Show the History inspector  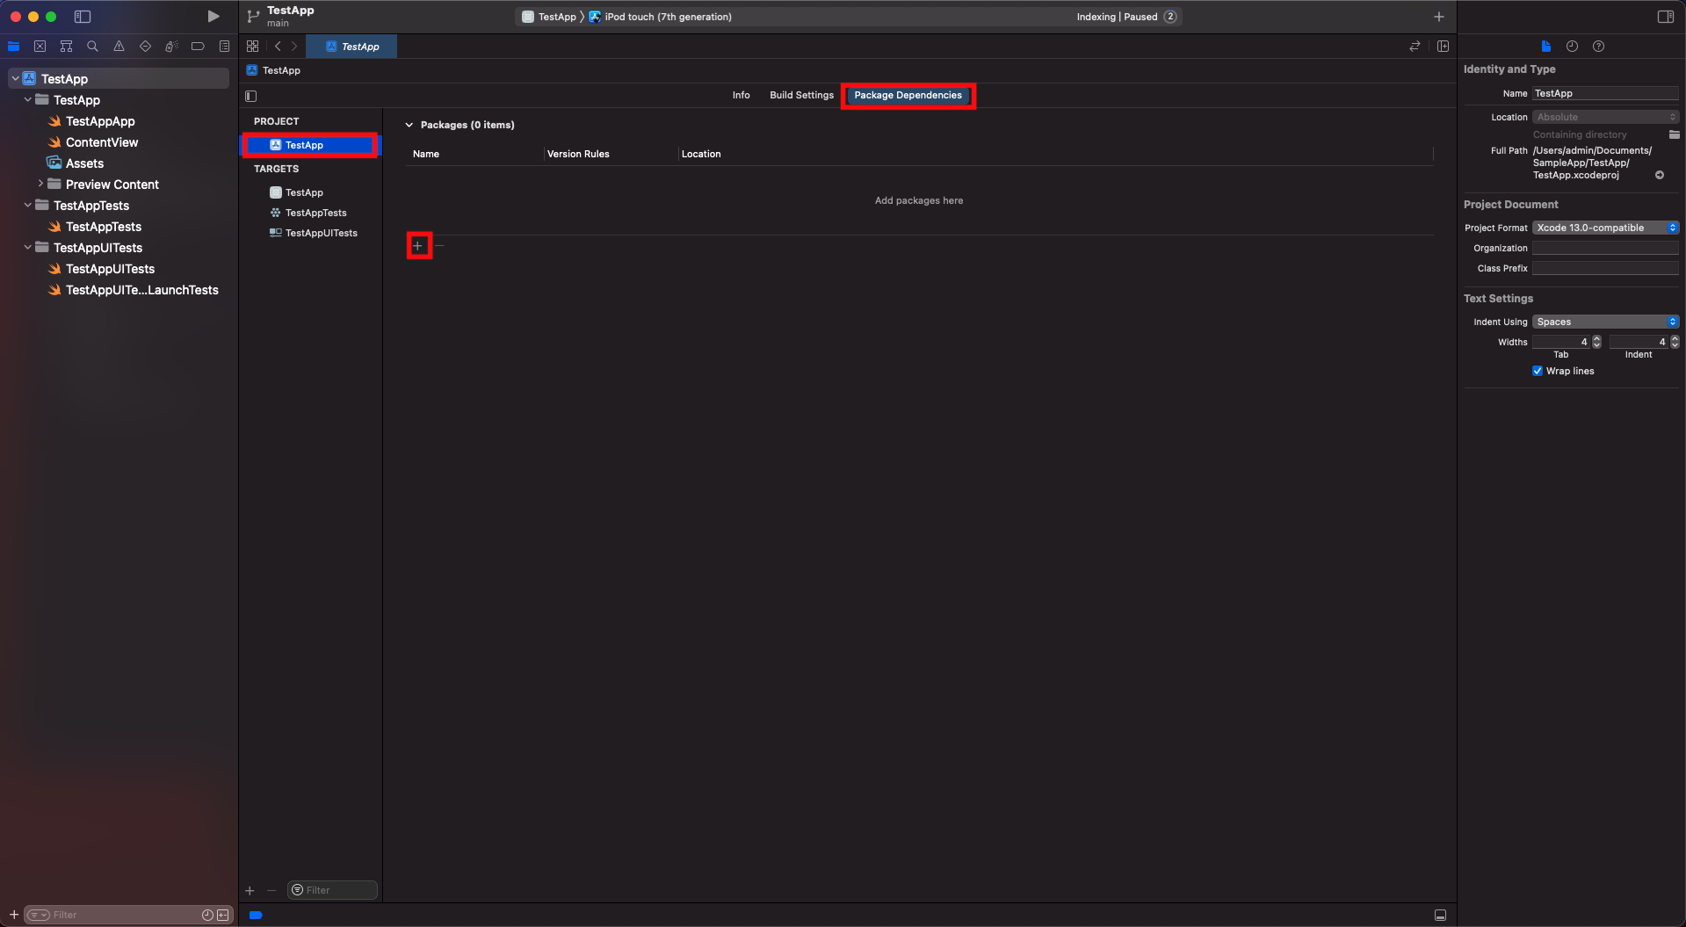(x=1573, y=47)
